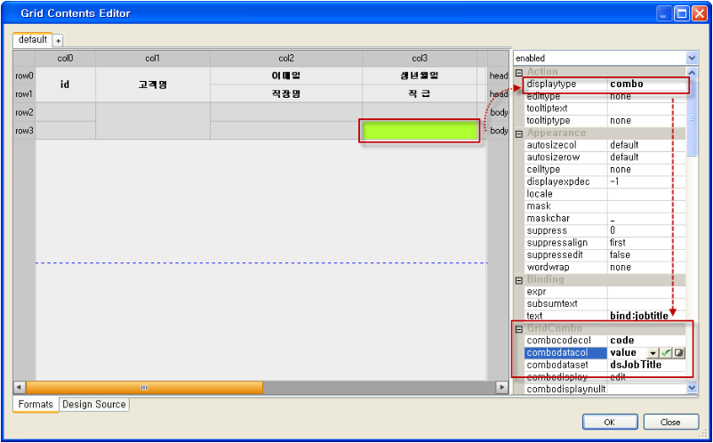Collapse the Appearance property group
The image size is (713, 443).
click(519, 134)
